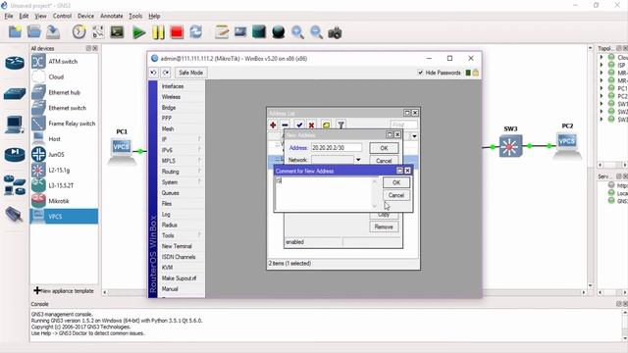The image size is (628, 353).
Task: Click the Find field in Address List
Action: [403, 125]
